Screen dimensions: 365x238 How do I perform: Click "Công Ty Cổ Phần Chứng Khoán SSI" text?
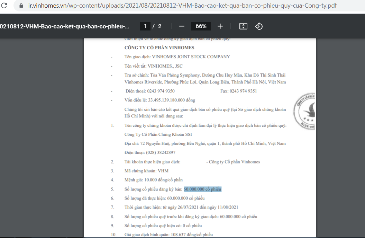pos(158,134)
